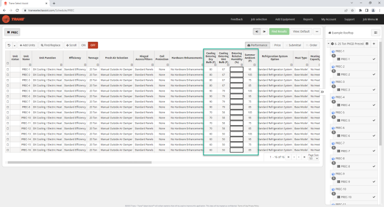
Task: Check the row checkbox for PREC-1
Action: [x=8, y=69]
